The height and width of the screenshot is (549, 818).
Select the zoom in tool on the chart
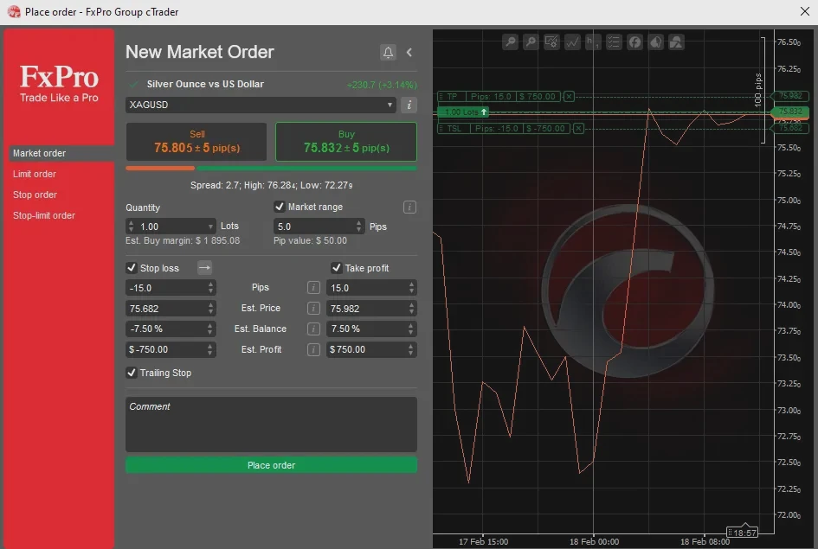[531, 42]
